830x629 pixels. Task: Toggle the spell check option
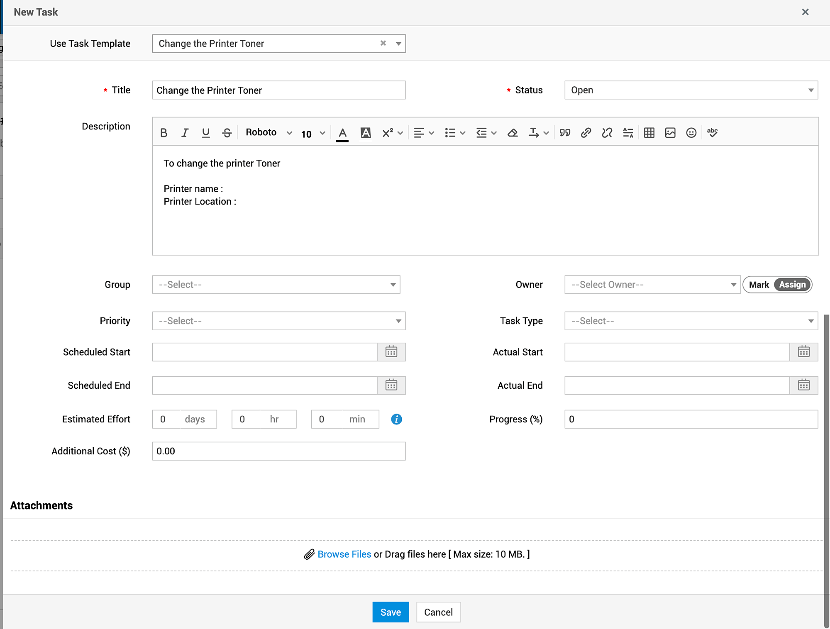[712, 133]
